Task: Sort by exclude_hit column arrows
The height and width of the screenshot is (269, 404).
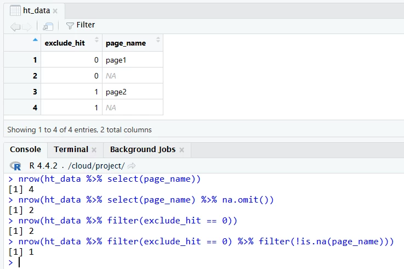Action: coord(96,40)
